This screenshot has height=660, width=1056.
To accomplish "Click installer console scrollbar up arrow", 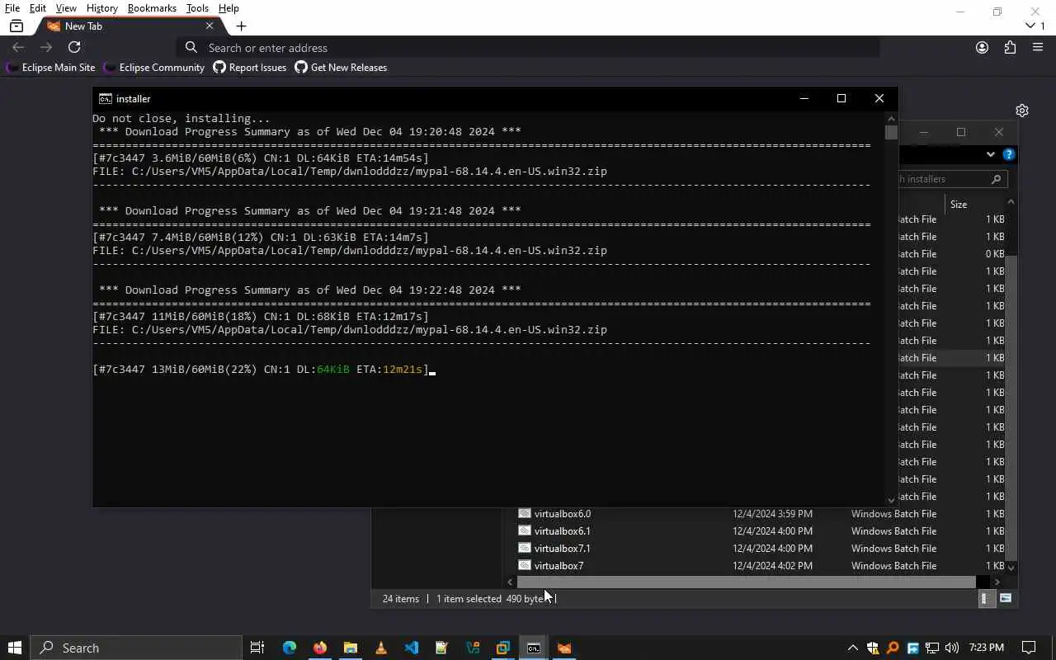I will (x=891, y=118).
